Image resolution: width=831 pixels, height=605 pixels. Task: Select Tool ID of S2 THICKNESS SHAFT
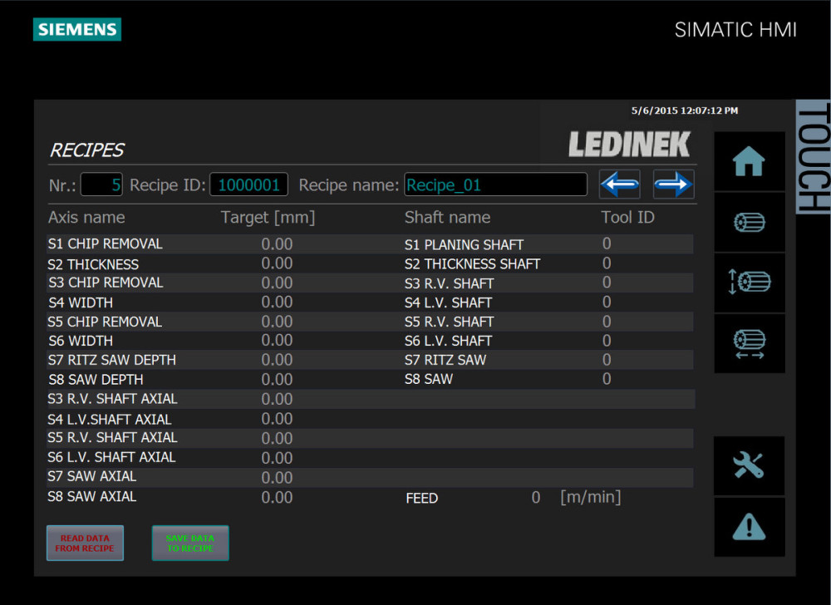(607, 263)
